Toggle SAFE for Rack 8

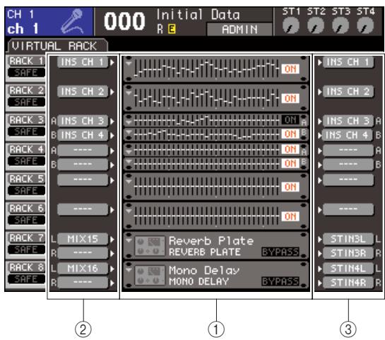26,279
